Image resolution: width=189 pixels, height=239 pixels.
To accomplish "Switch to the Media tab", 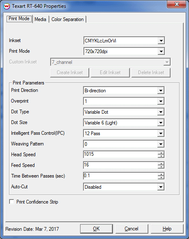I will pos(40,19).
